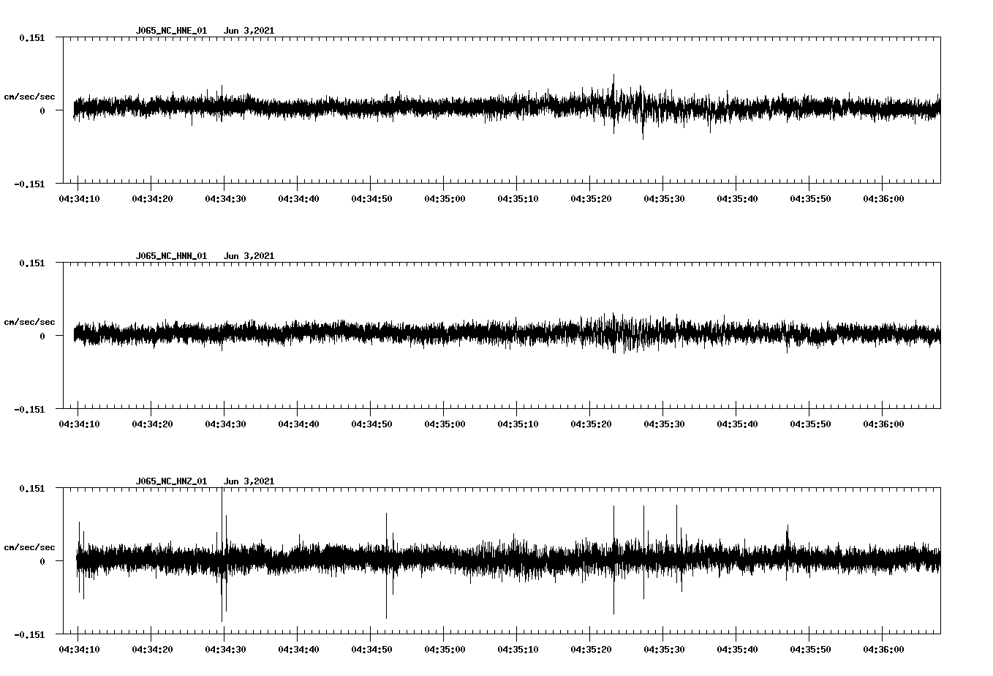Click 04:34:50 time label under HNE plot
This screenshot has height=676, width=993.
pos(371,199)
